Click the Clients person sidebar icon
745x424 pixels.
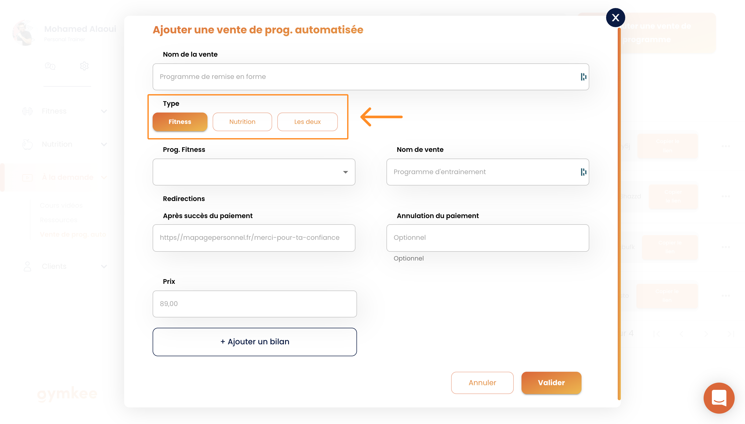(27, 266)
